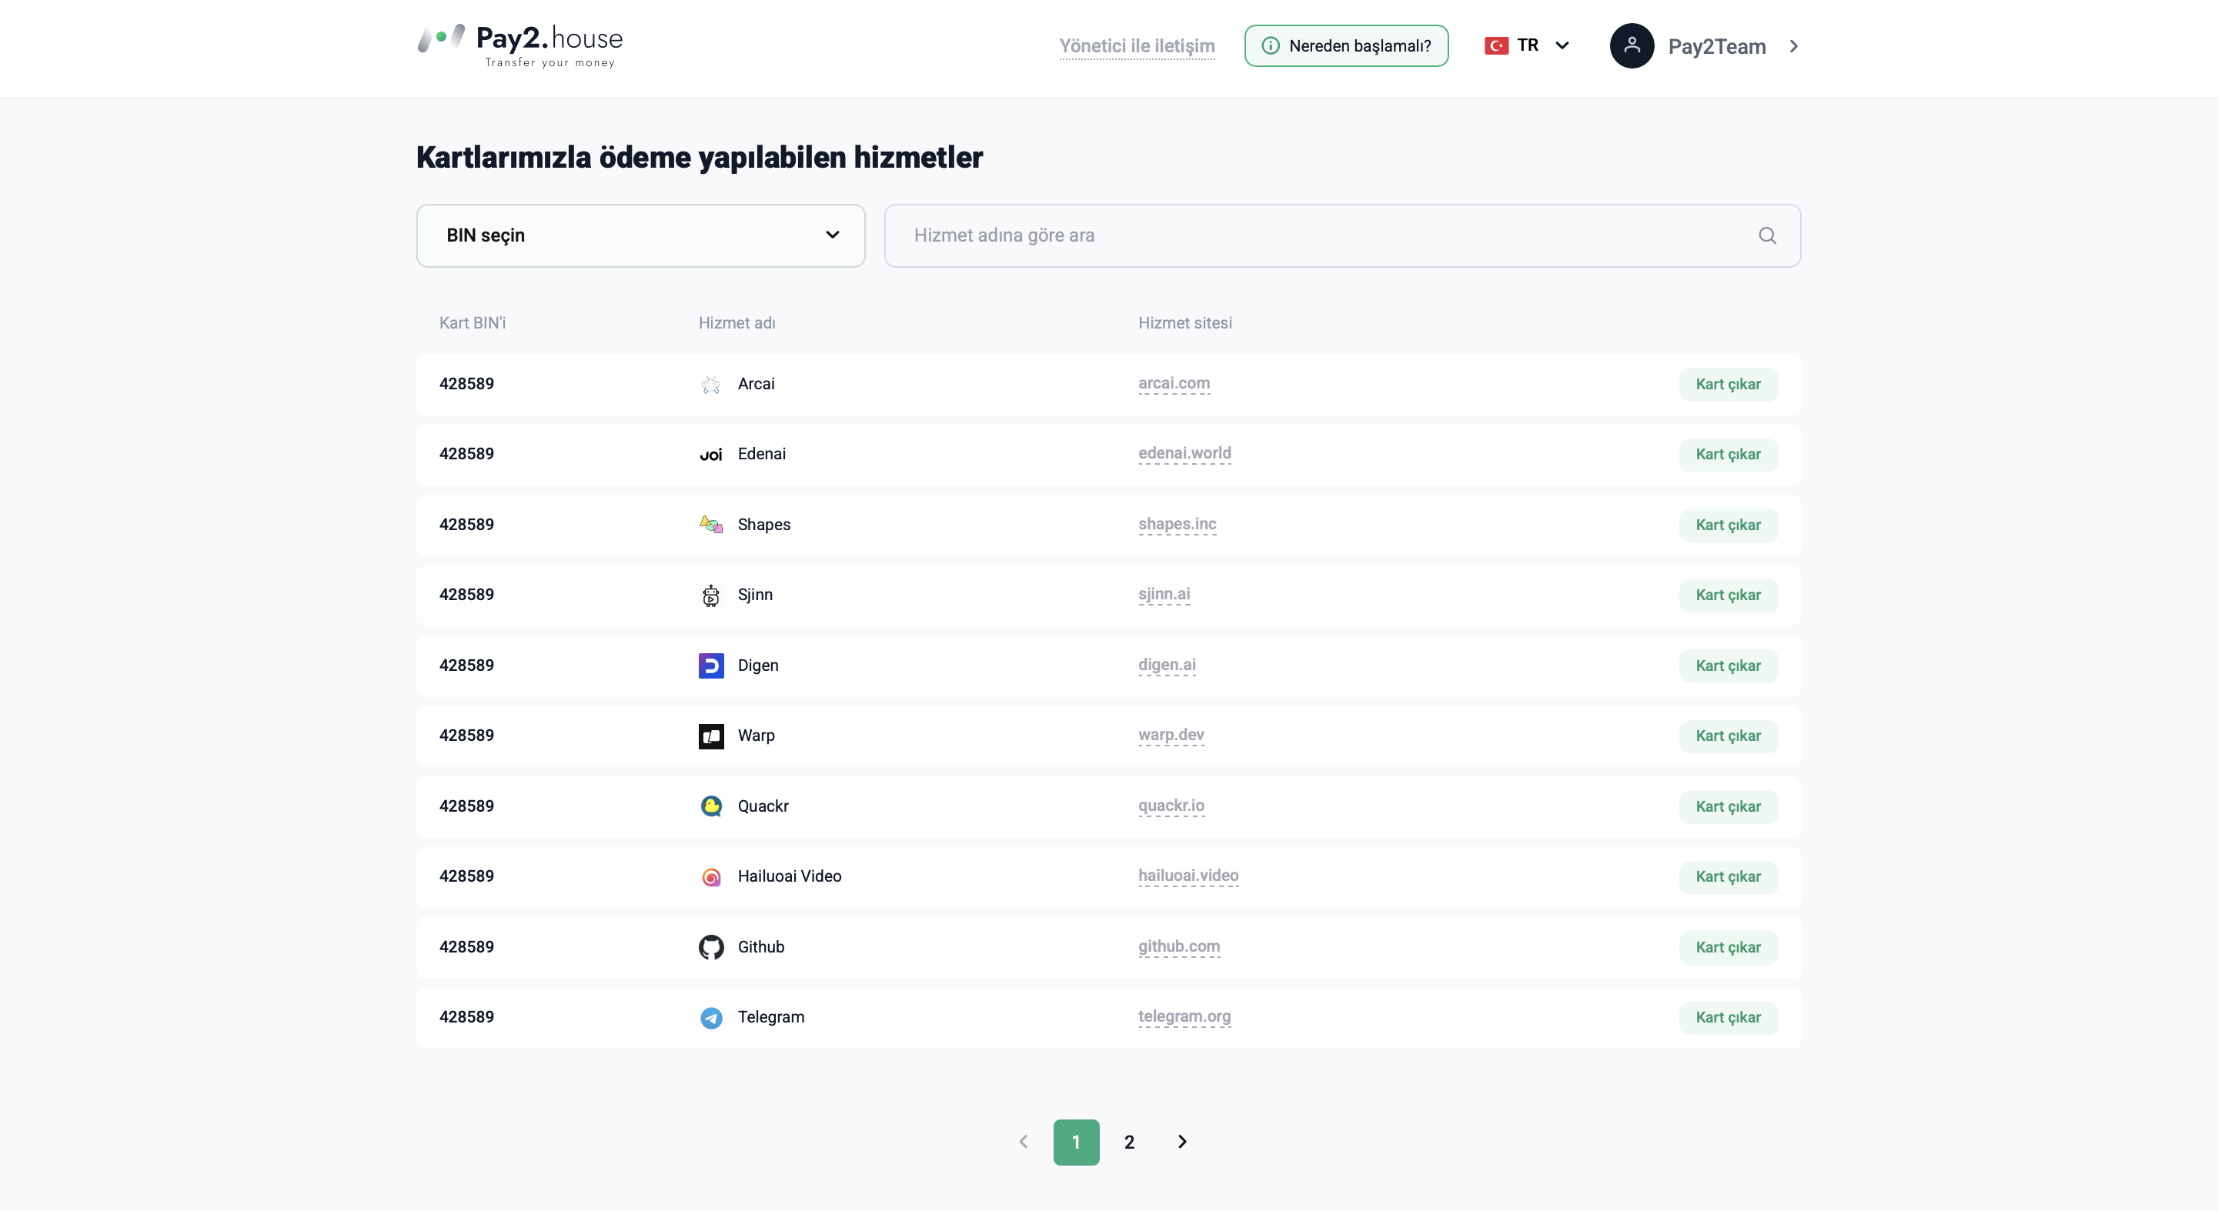Click the Edenai service icon
This screenshot has height=1211, width=2218.
(x=710, y=455)
